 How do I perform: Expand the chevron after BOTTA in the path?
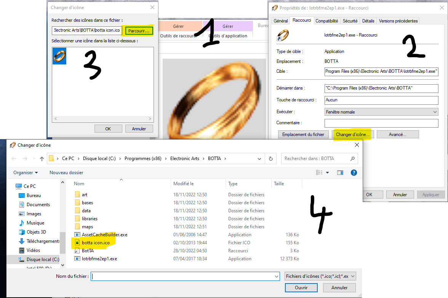point(225,159)
